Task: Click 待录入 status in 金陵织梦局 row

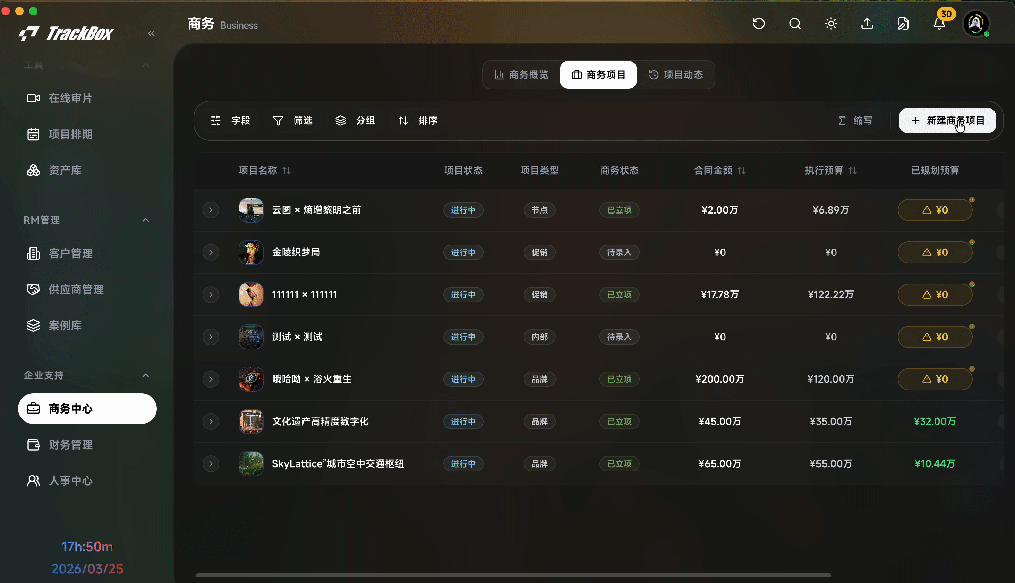Action: pos(619,253)
